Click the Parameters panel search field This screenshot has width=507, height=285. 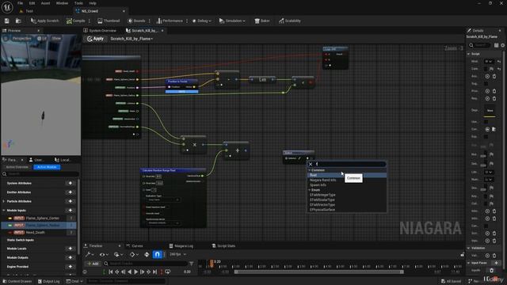(40, 174)
